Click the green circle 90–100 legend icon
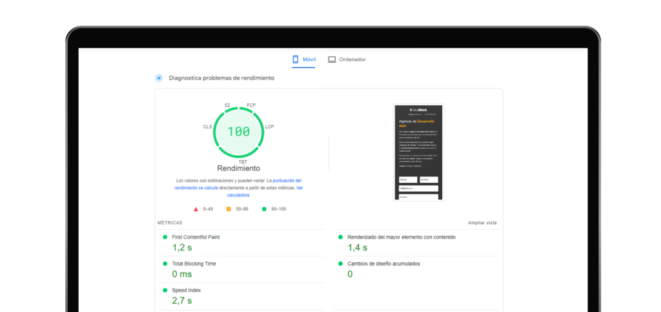Screen dimensions: 661x312 tap(264, 209)
